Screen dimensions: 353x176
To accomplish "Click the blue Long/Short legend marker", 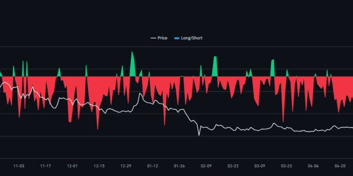I will 177,38.
